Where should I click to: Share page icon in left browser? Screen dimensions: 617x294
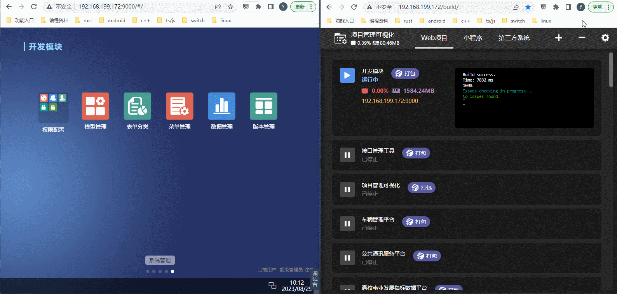218,7
